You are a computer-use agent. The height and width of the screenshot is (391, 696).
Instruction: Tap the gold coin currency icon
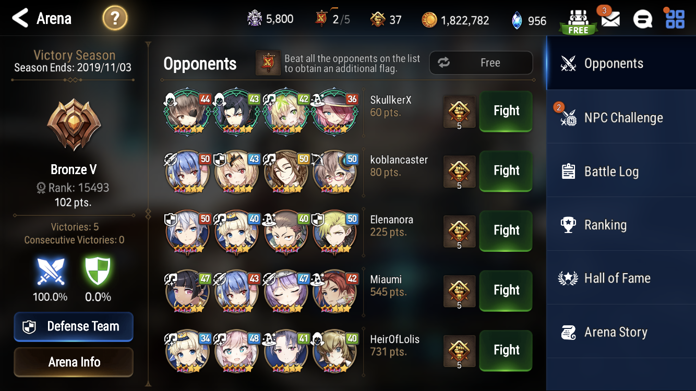(429, 20)
